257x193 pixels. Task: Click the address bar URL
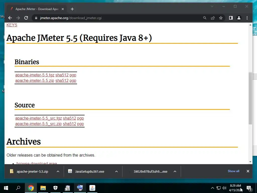tap(71, 18)
